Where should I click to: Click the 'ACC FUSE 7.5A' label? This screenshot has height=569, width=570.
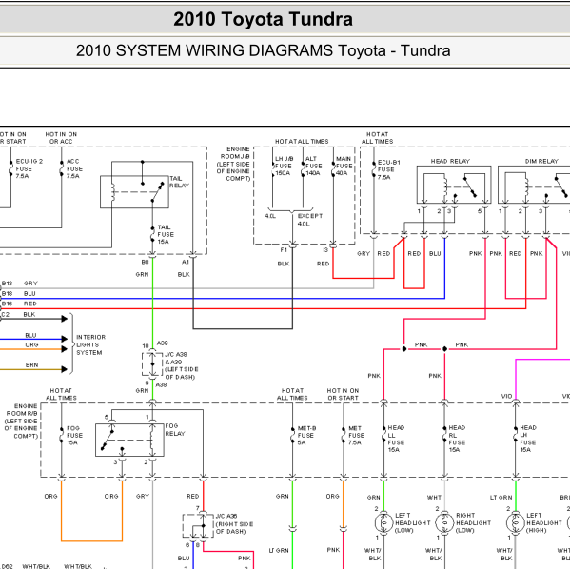[x=74, y=168]
